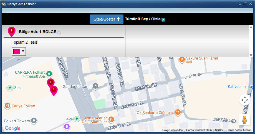Screen dimensions: 255x134
Task: Click the Cariye Folkart restaurant icon
Action: tap(7, 106)
